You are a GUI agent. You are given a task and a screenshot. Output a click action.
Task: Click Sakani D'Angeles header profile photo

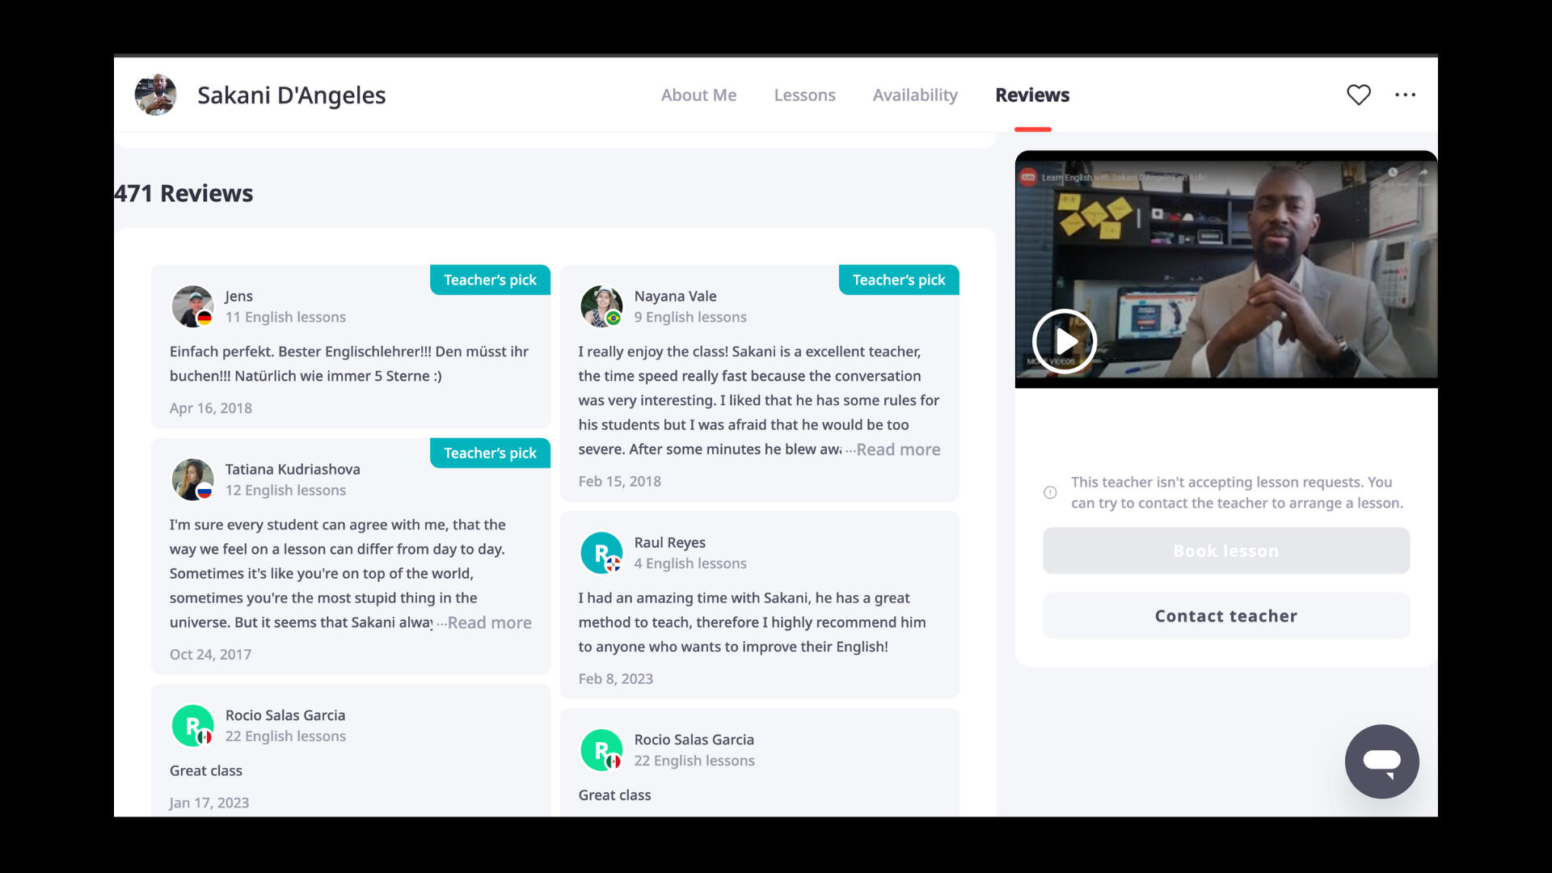(155, 95)
